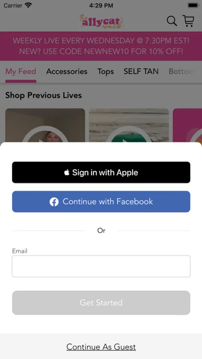The height and width of the screenshot is (359, 202).
Task: Open the pink third live thumbnail
Action: (x=187, y=126)
